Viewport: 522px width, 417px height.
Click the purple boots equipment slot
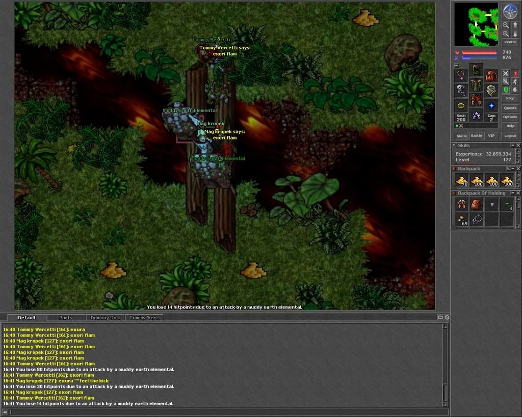(x=476, y=116)
